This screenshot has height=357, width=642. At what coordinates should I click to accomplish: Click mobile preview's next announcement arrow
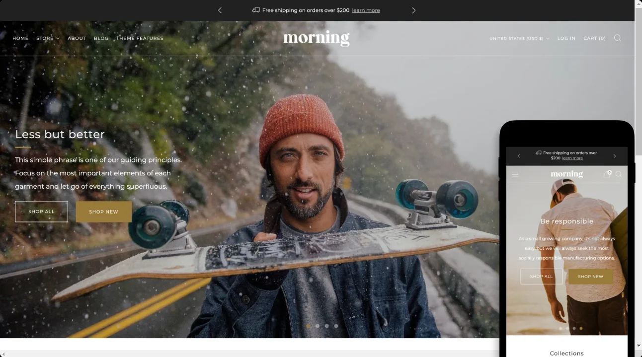(x=614, y=156)
